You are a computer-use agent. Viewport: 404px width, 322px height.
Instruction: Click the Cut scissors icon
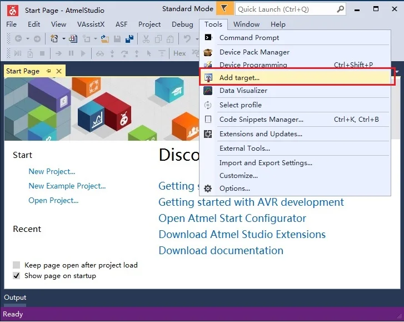pyautogui.click(x=146, y=39)
